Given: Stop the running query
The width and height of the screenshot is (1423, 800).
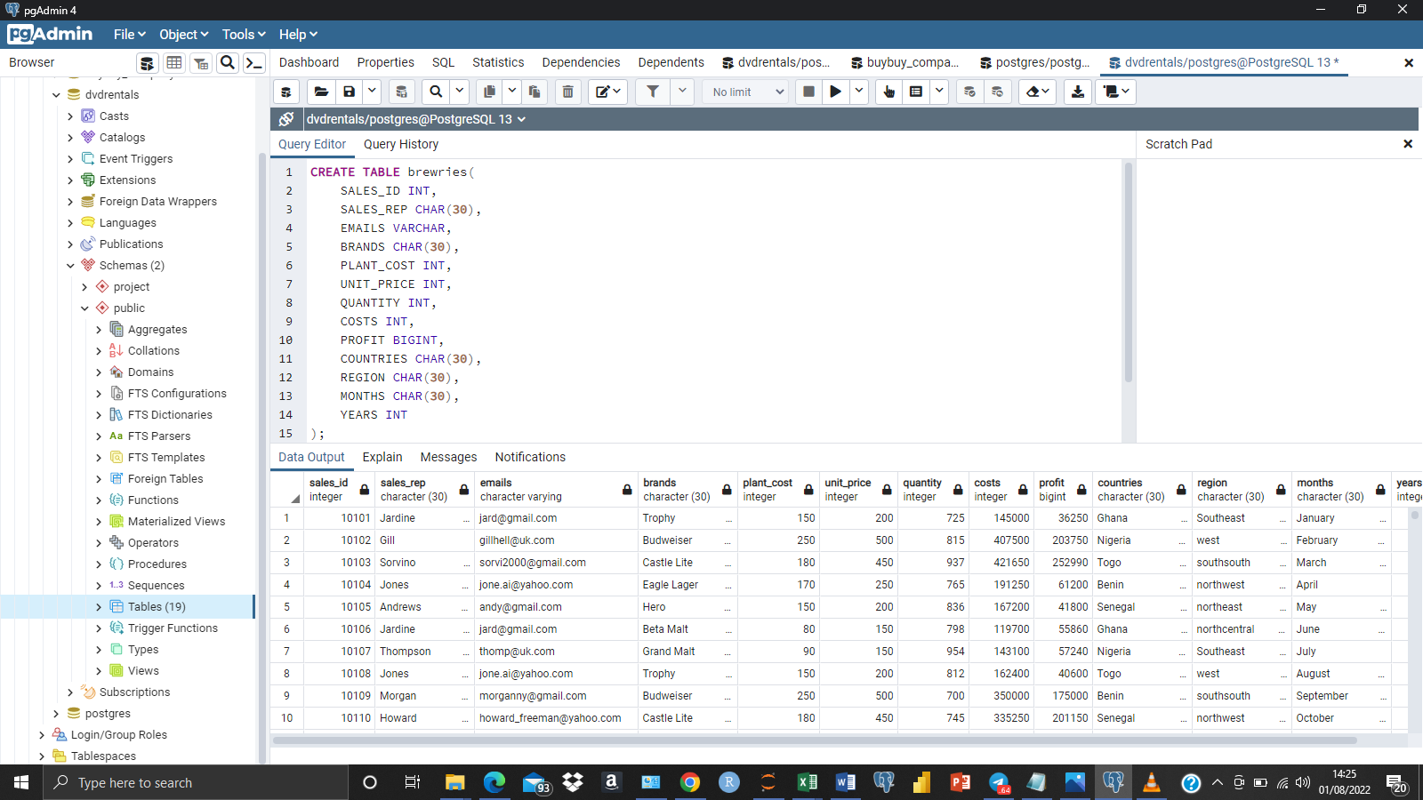Looking at the screenshot, I should (808, 92).
